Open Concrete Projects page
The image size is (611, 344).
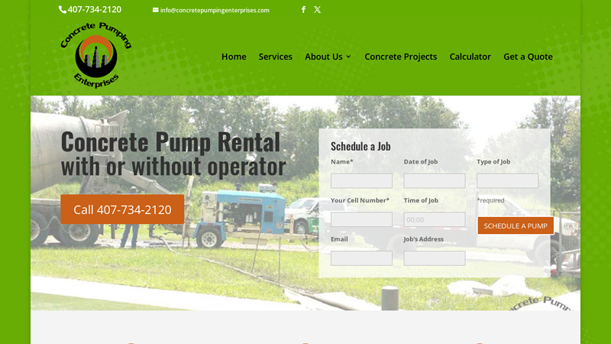400,57
